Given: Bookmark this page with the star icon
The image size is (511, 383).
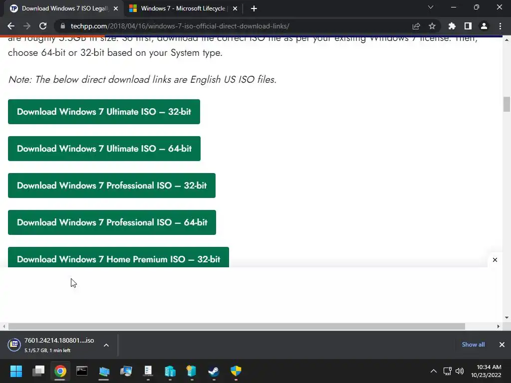Looking at the screenshot, I should point(432,26).
